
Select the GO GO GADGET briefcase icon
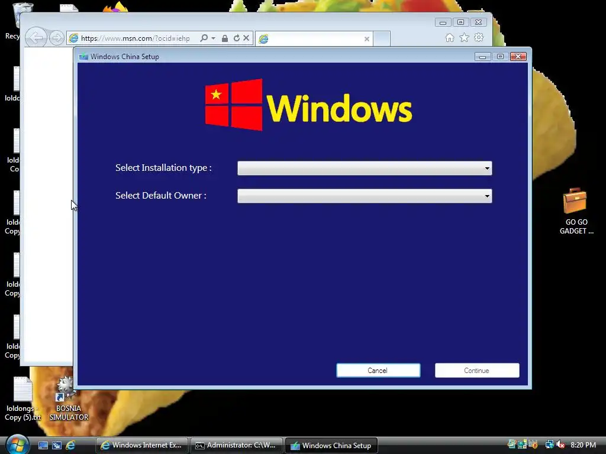[575, 211]
